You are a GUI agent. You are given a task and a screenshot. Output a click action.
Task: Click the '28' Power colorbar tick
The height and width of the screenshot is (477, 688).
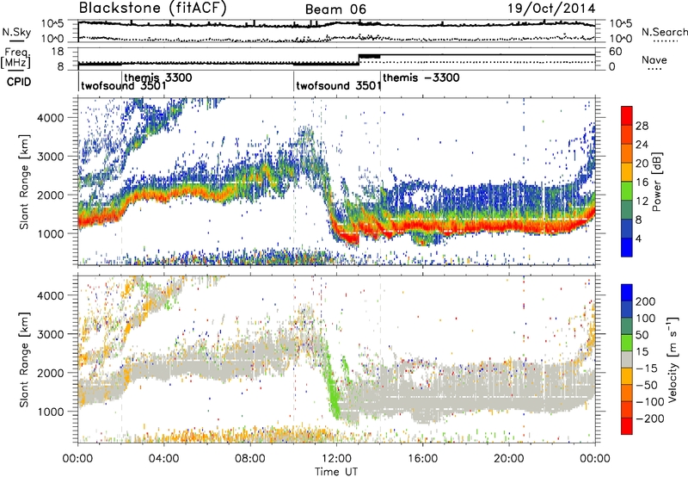point(642,126)
